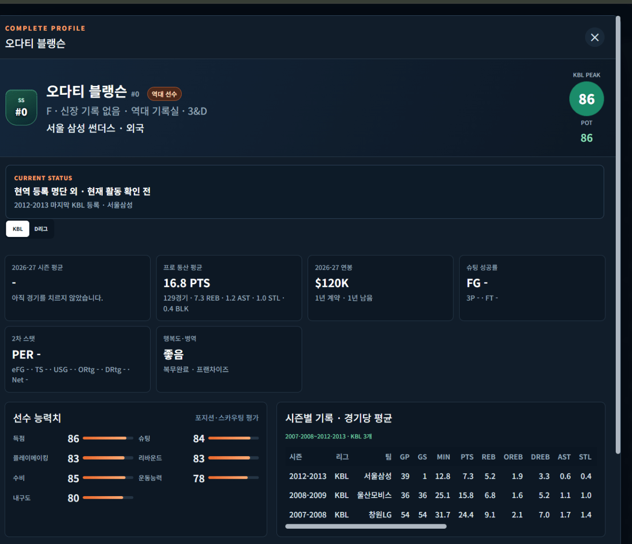
Task: Click the GP column header
Action: (404, 457)
